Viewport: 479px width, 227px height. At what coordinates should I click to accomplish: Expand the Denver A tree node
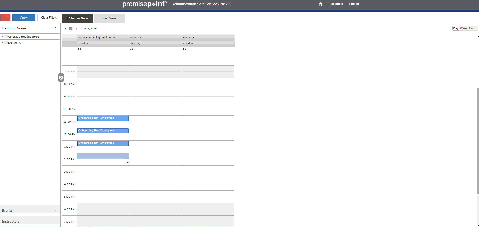tap(2, 43)
